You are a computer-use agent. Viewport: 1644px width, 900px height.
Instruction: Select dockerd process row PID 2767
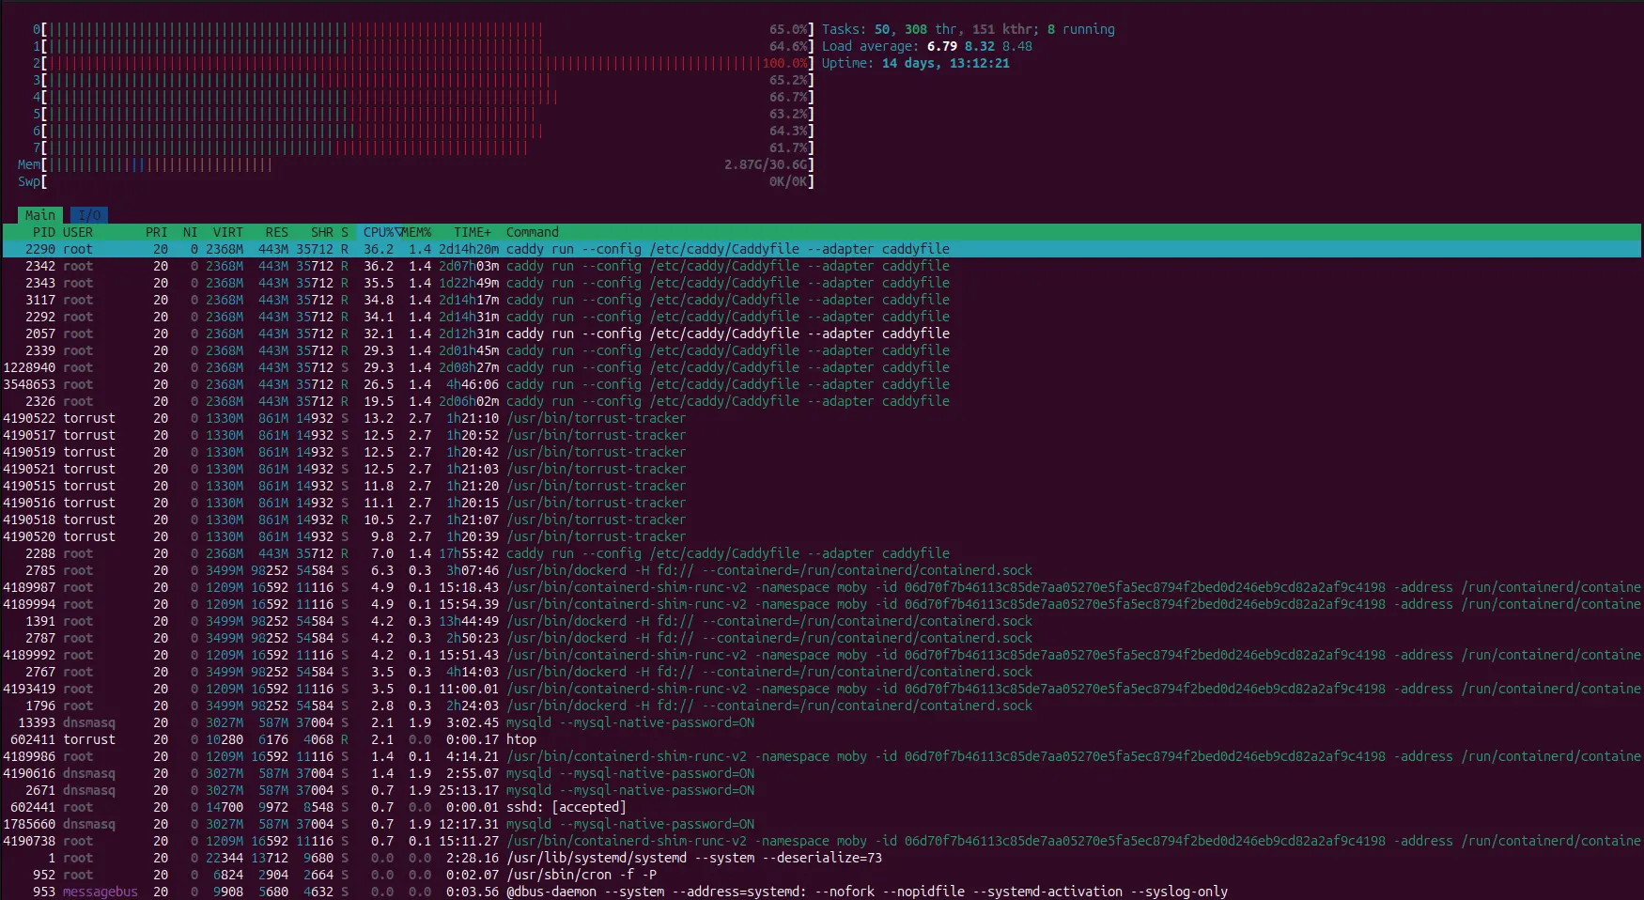tap(822, 672)
